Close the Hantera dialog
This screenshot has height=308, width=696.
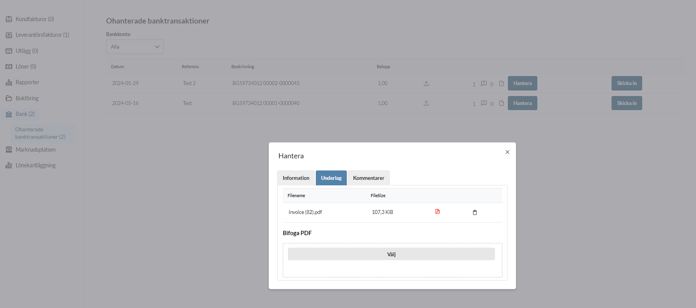point(507,152)
